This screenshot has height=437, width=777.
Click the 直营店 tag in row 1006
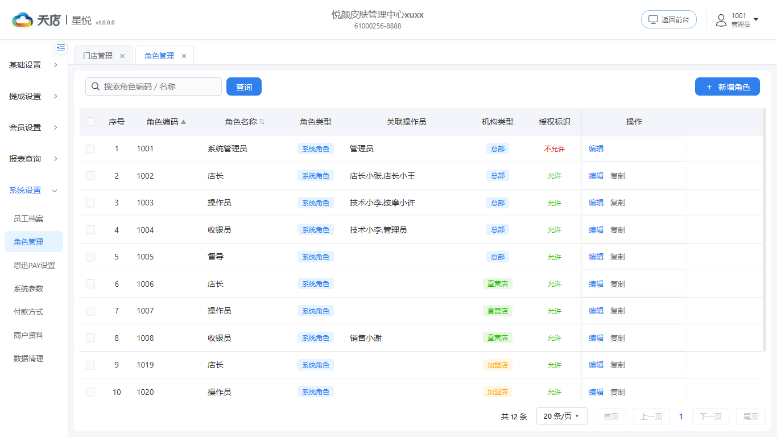coord(498,284)
